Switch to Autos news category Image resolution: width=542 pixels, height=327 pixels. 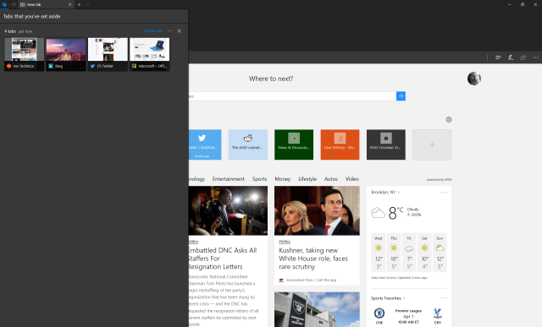331,178
